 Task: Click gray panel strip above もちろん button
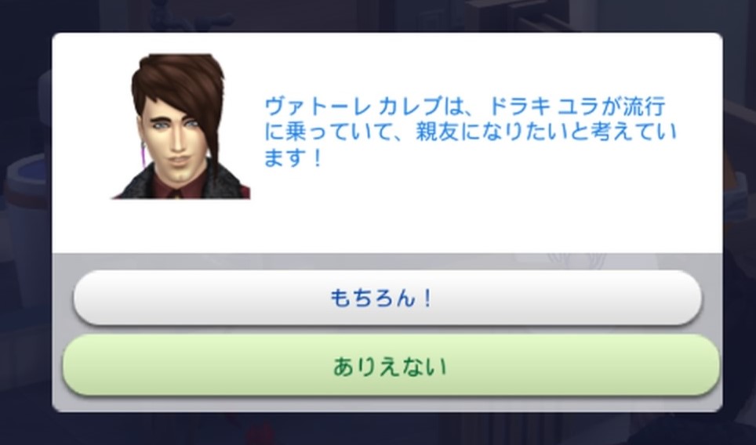pos(387,262)
